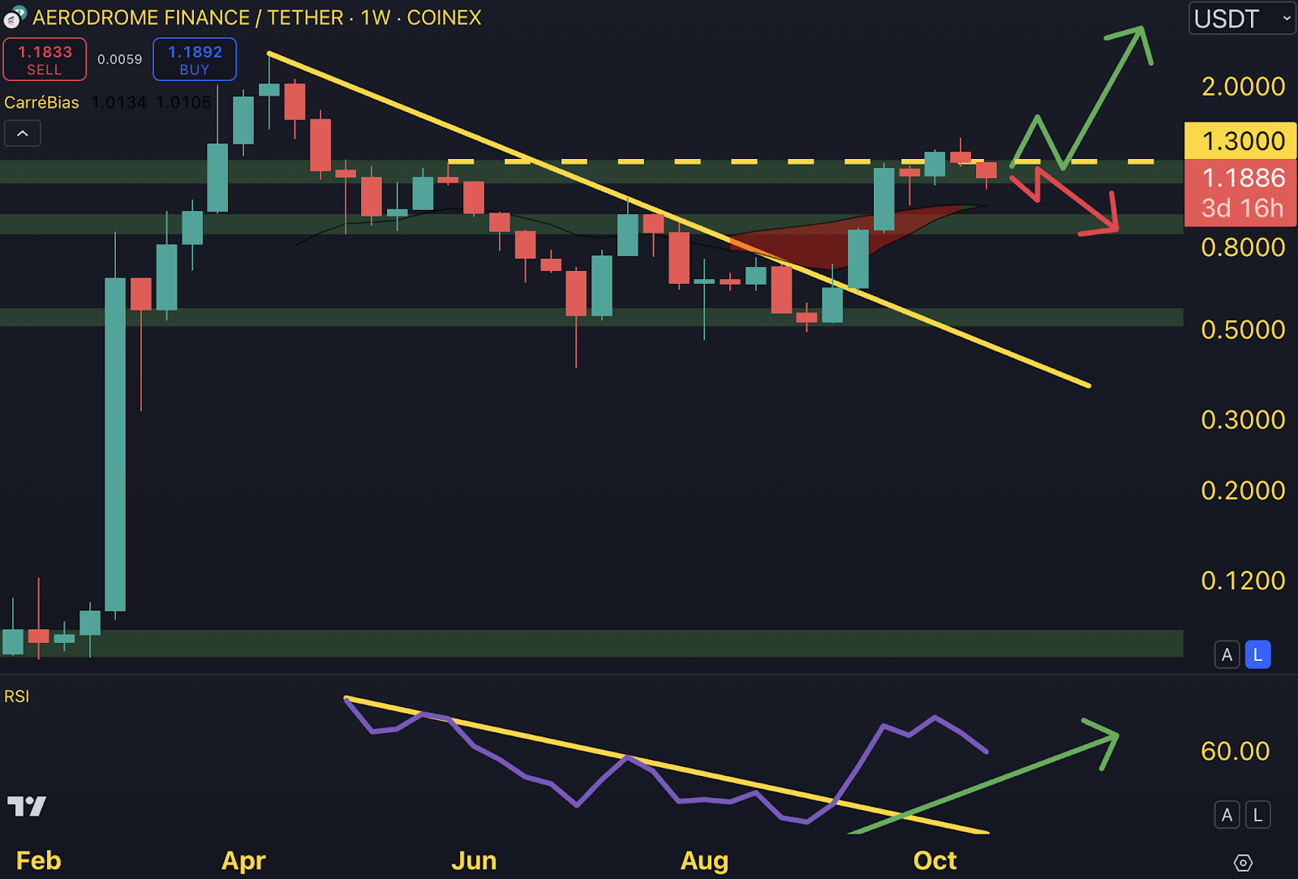Enable auto scale with the A button
The width and height of the screenshot is (1298, 879).
coord(1227,654)
